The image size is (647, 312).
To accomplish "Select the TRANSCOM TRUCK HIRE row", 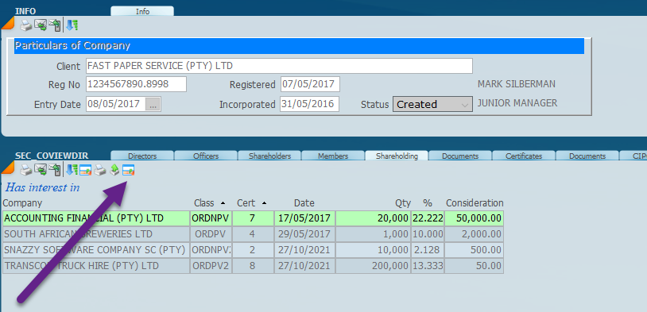I will point(253,266).
